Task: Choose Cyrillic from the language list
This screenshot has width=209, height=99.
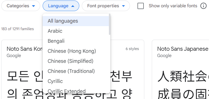Action: pos(76,81)
